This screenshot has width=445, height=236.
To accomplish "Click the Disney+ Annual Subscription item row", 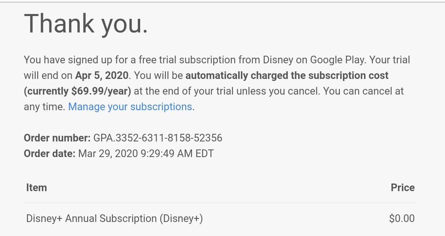I will click(114, 218).
